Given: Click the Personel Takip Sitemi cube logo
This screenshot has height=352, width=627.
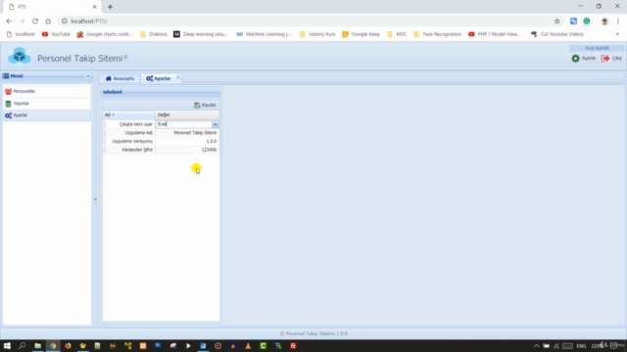Looking at the screenshot, I should click(x=19, y=56).
